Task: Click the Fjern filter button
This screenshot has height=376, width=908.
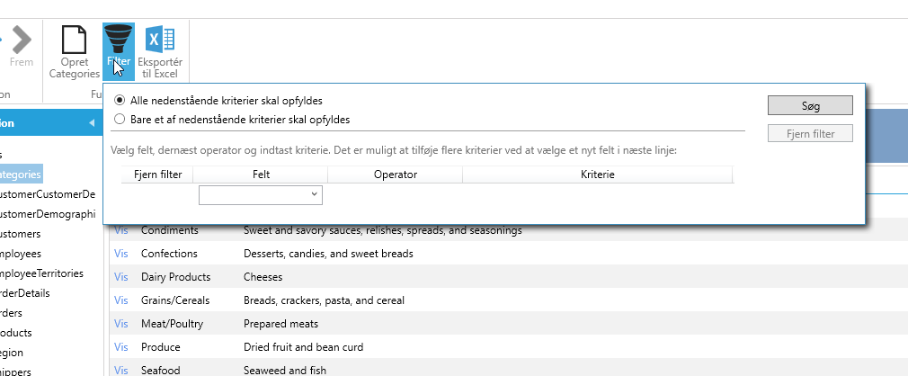Action: point(809,134)
